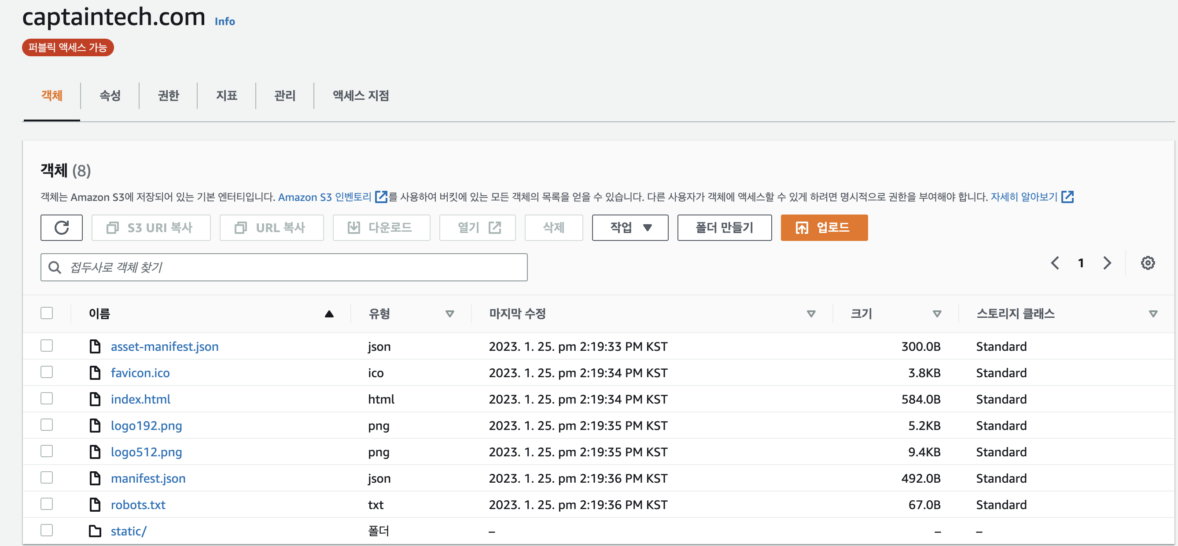Viewport: 1178px width, 546px height.
Task: Open the 권한 tab
Action: 168,95
